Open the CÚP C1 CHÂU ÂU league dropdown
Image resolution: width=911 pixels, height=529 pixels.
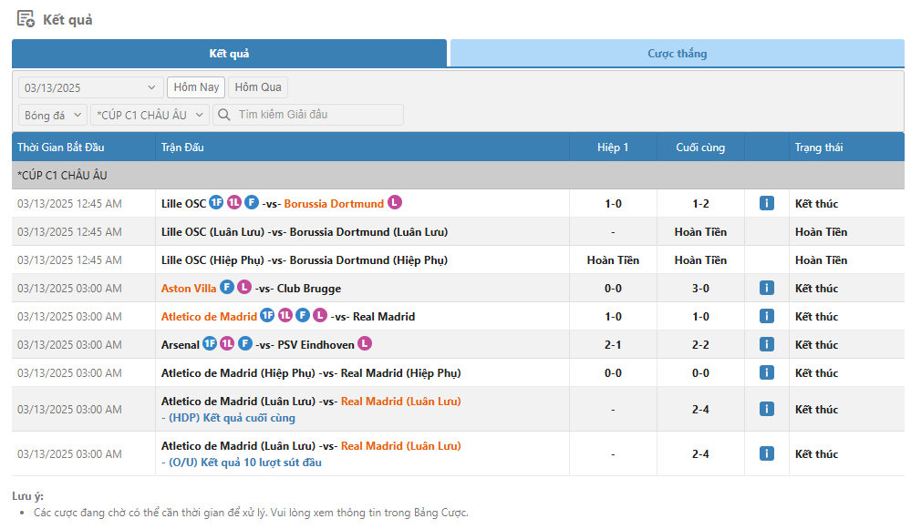(x=150, y=115)
